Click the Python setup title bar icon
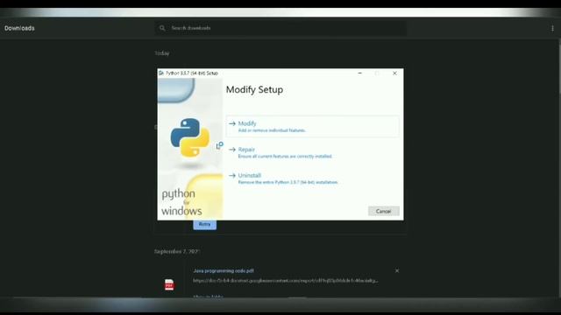 161,73
